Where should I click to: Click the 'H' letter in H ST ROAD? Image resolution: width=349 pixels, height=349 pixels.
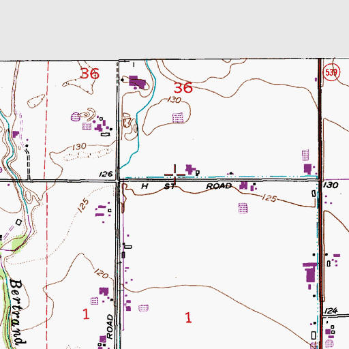145,186
